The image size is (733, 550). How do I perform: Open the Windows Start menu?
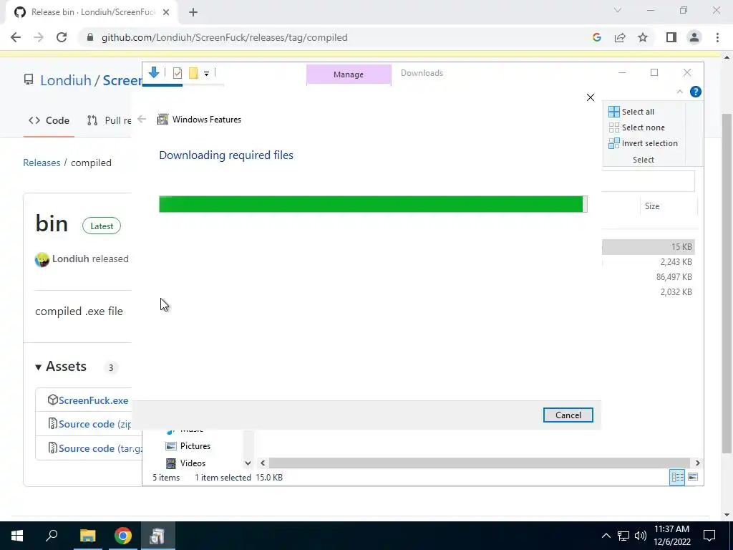17,536
